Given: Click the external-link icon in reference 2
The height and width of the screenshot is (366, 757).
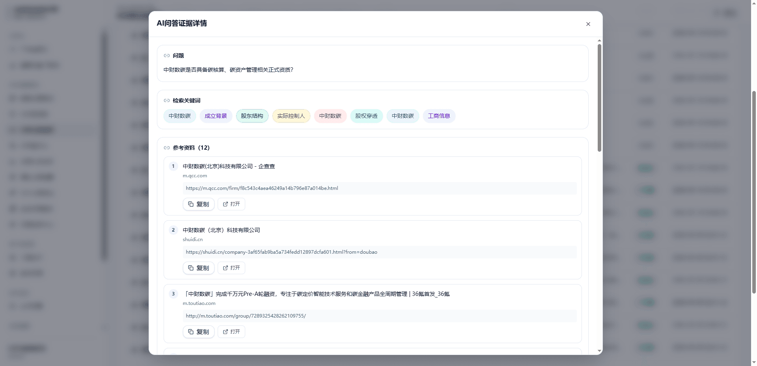Looking at the screenshot, I should tap(226, 268).
